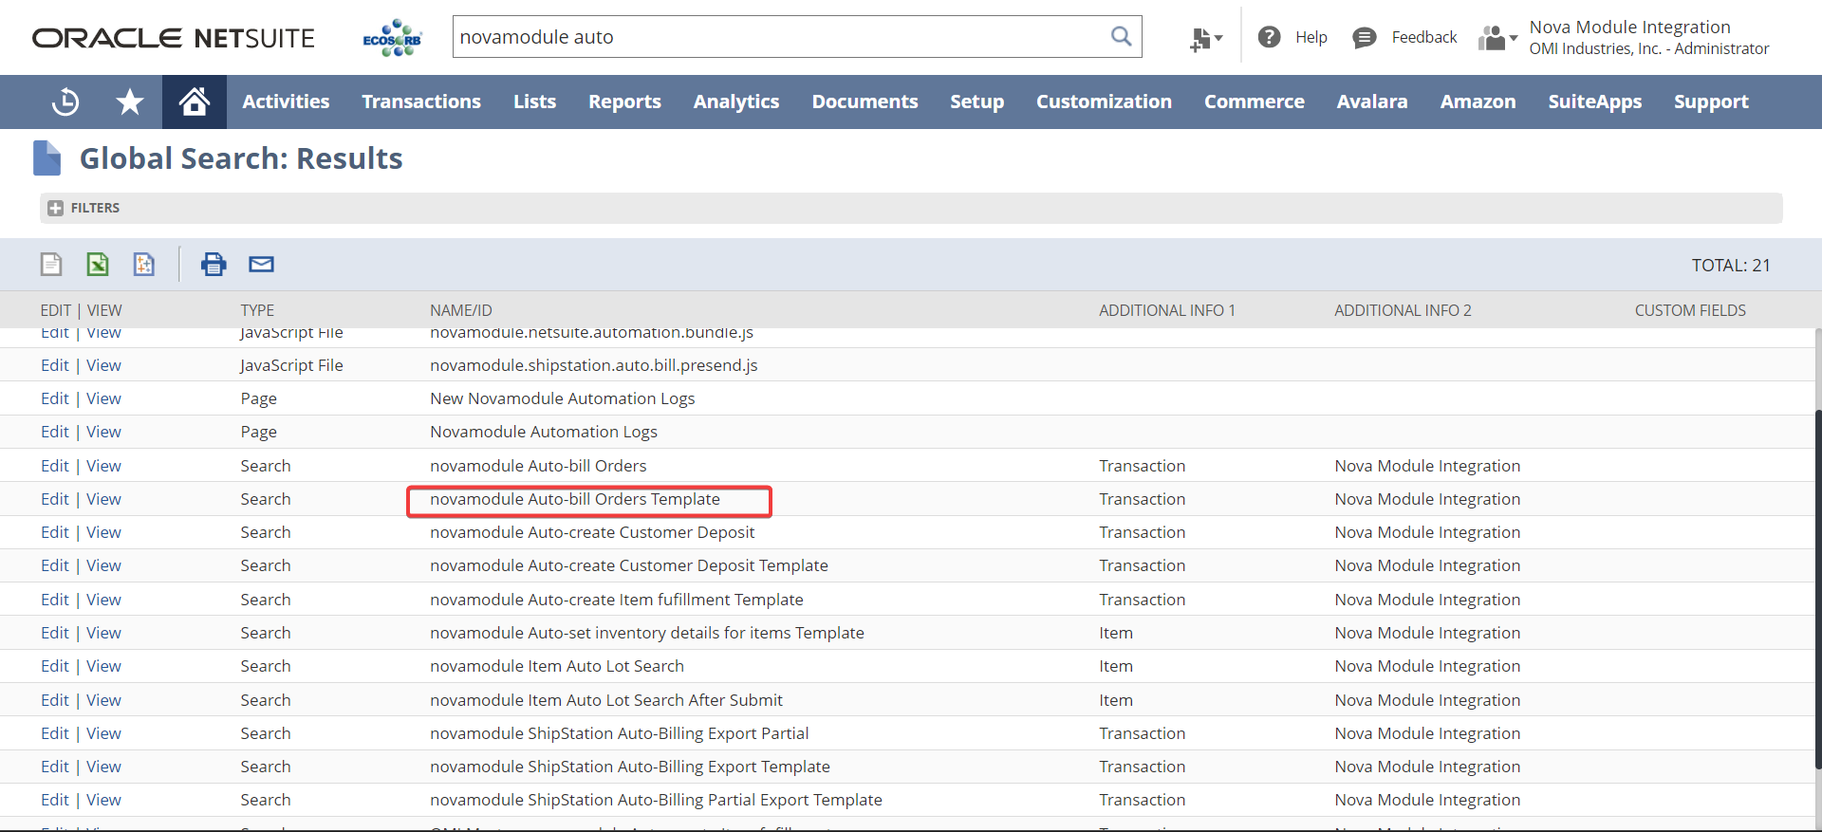Click the results list vertical scrollbar

point(1817,588)
